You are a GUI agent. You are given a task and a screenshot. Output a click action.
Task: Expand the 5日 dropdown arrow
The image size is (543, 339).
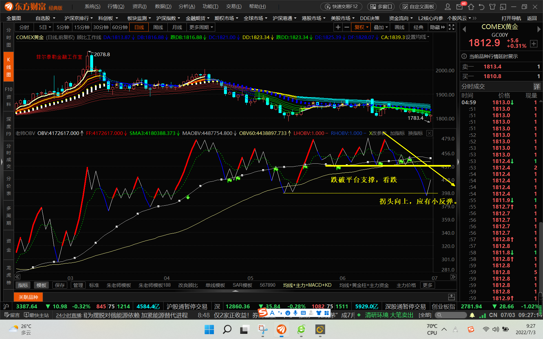click(50, 27)
